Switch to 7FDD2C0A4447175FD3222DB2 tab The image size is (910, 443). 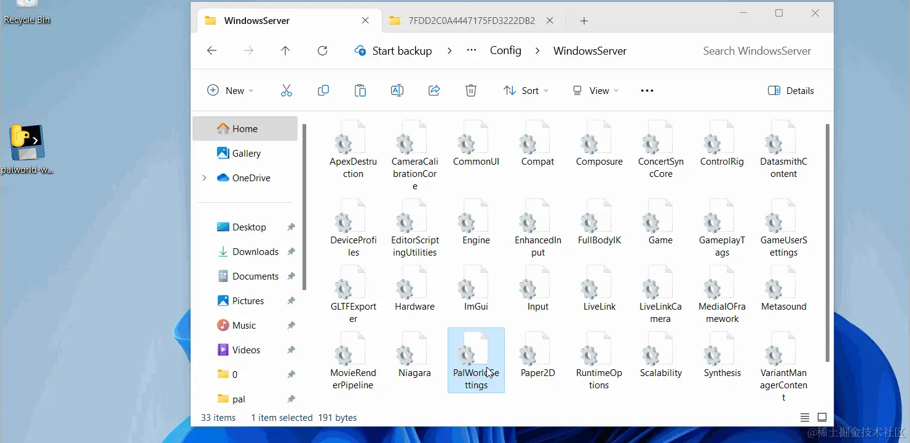click(471, 20)
